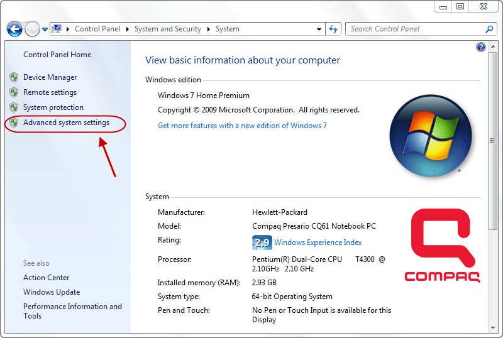Open the recent pages dropdown arrow
Screen dimensions: 503x338
45,29
